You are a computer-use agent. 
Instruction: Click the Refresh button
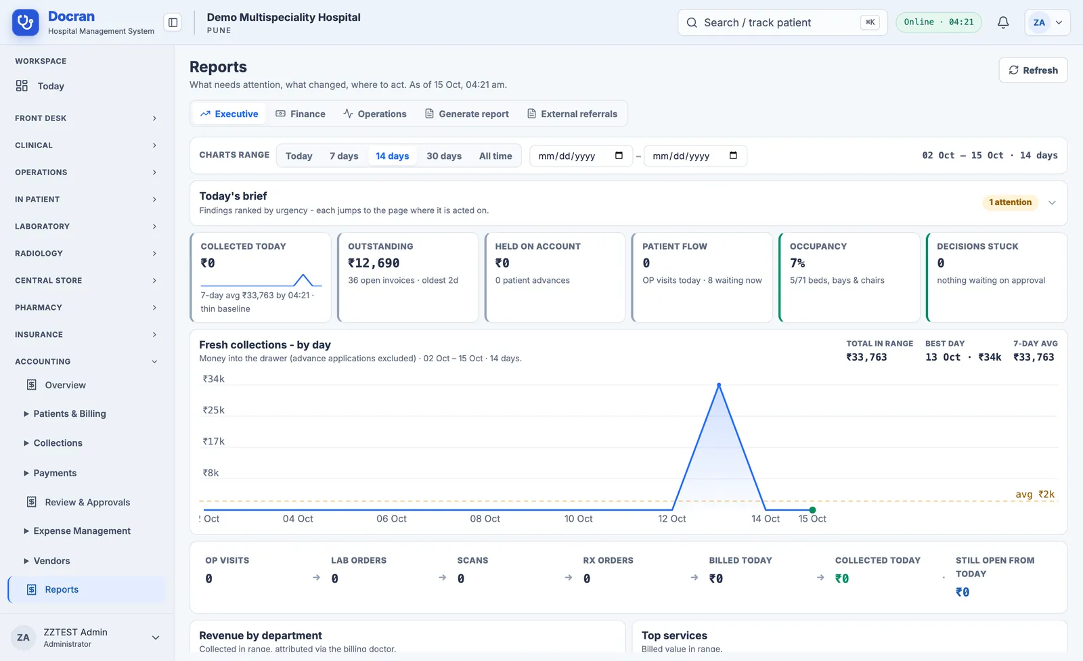pos(1033,70)
